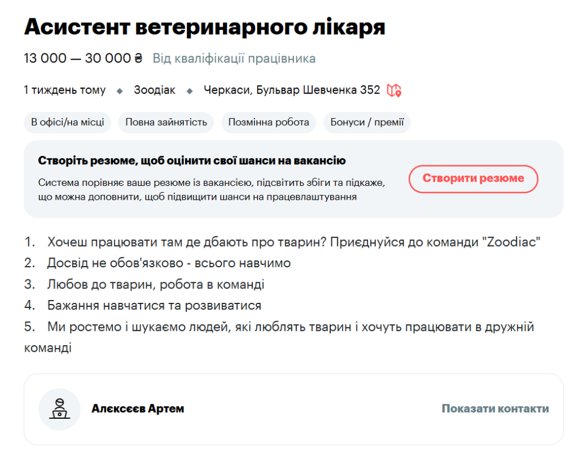This screenshot has width=587, height=456.
Task: Open contacts via 'Показати контакти'
Action: tap(494, 408)
